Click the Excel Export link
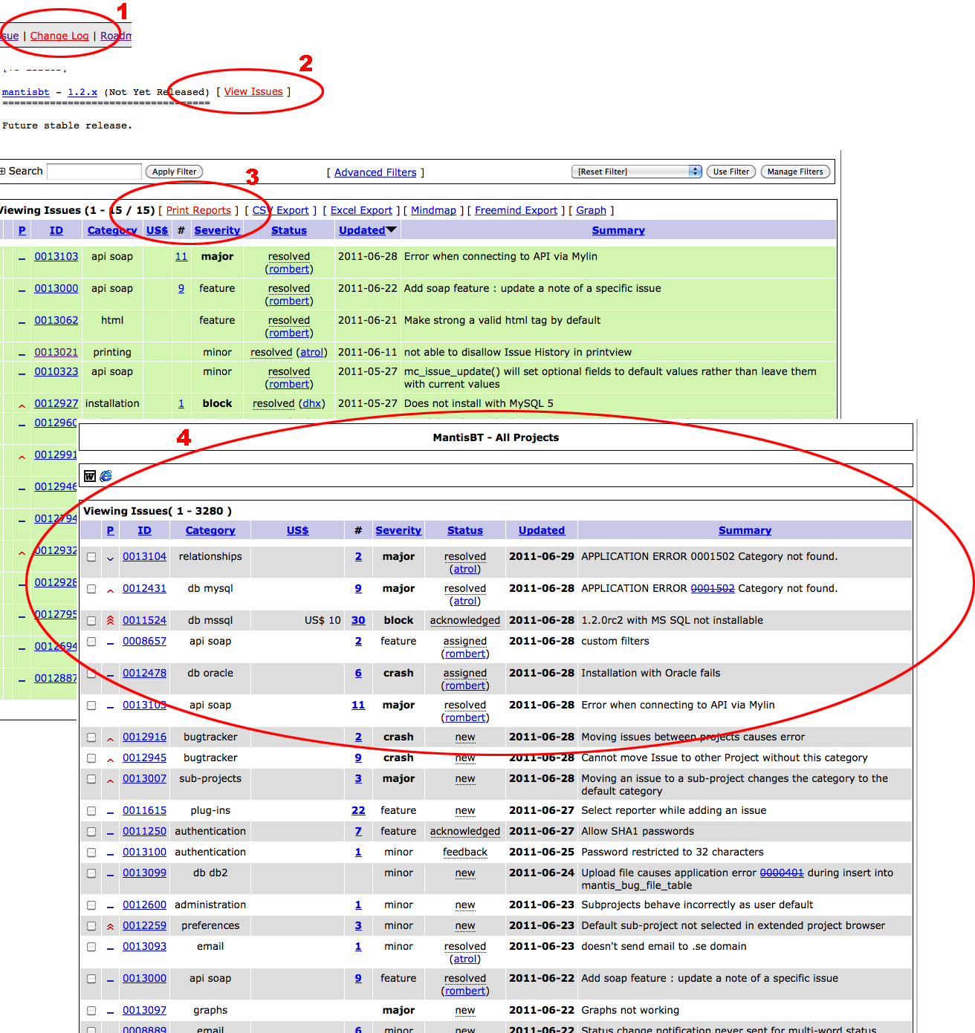Viewport: 975px width, 1033px height. coord(361,210)
